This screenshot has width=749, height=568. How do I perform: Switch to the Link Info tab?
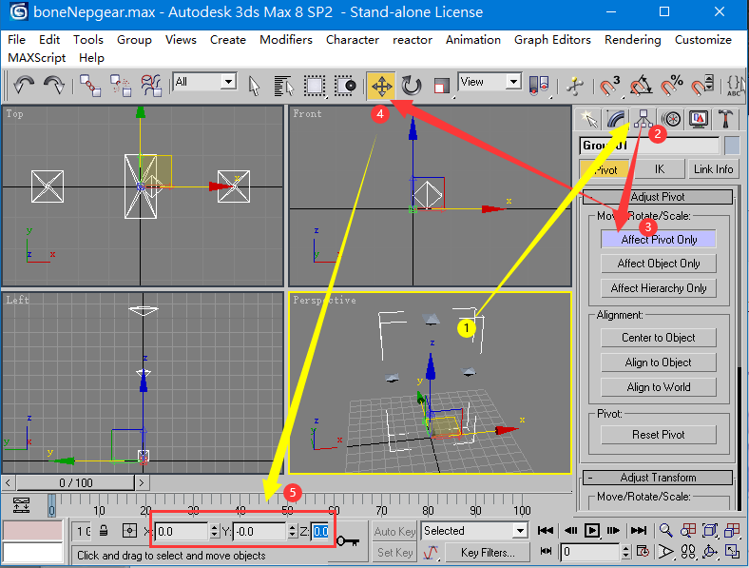(713, 168)
